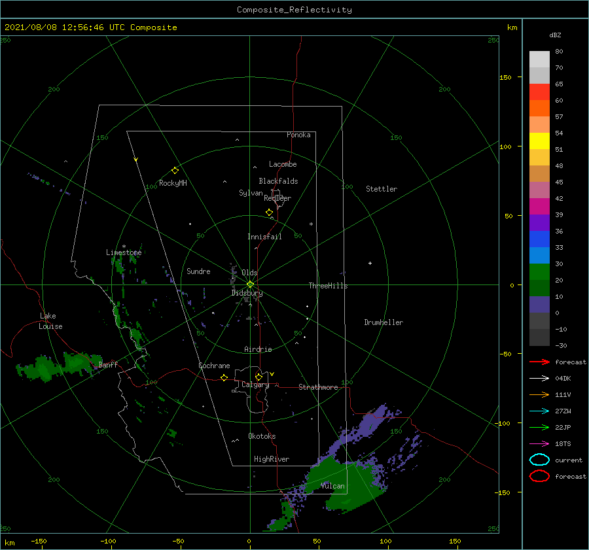589x550 pixels.
Task: Click the HighRiver label
Action: click(272, 459)
